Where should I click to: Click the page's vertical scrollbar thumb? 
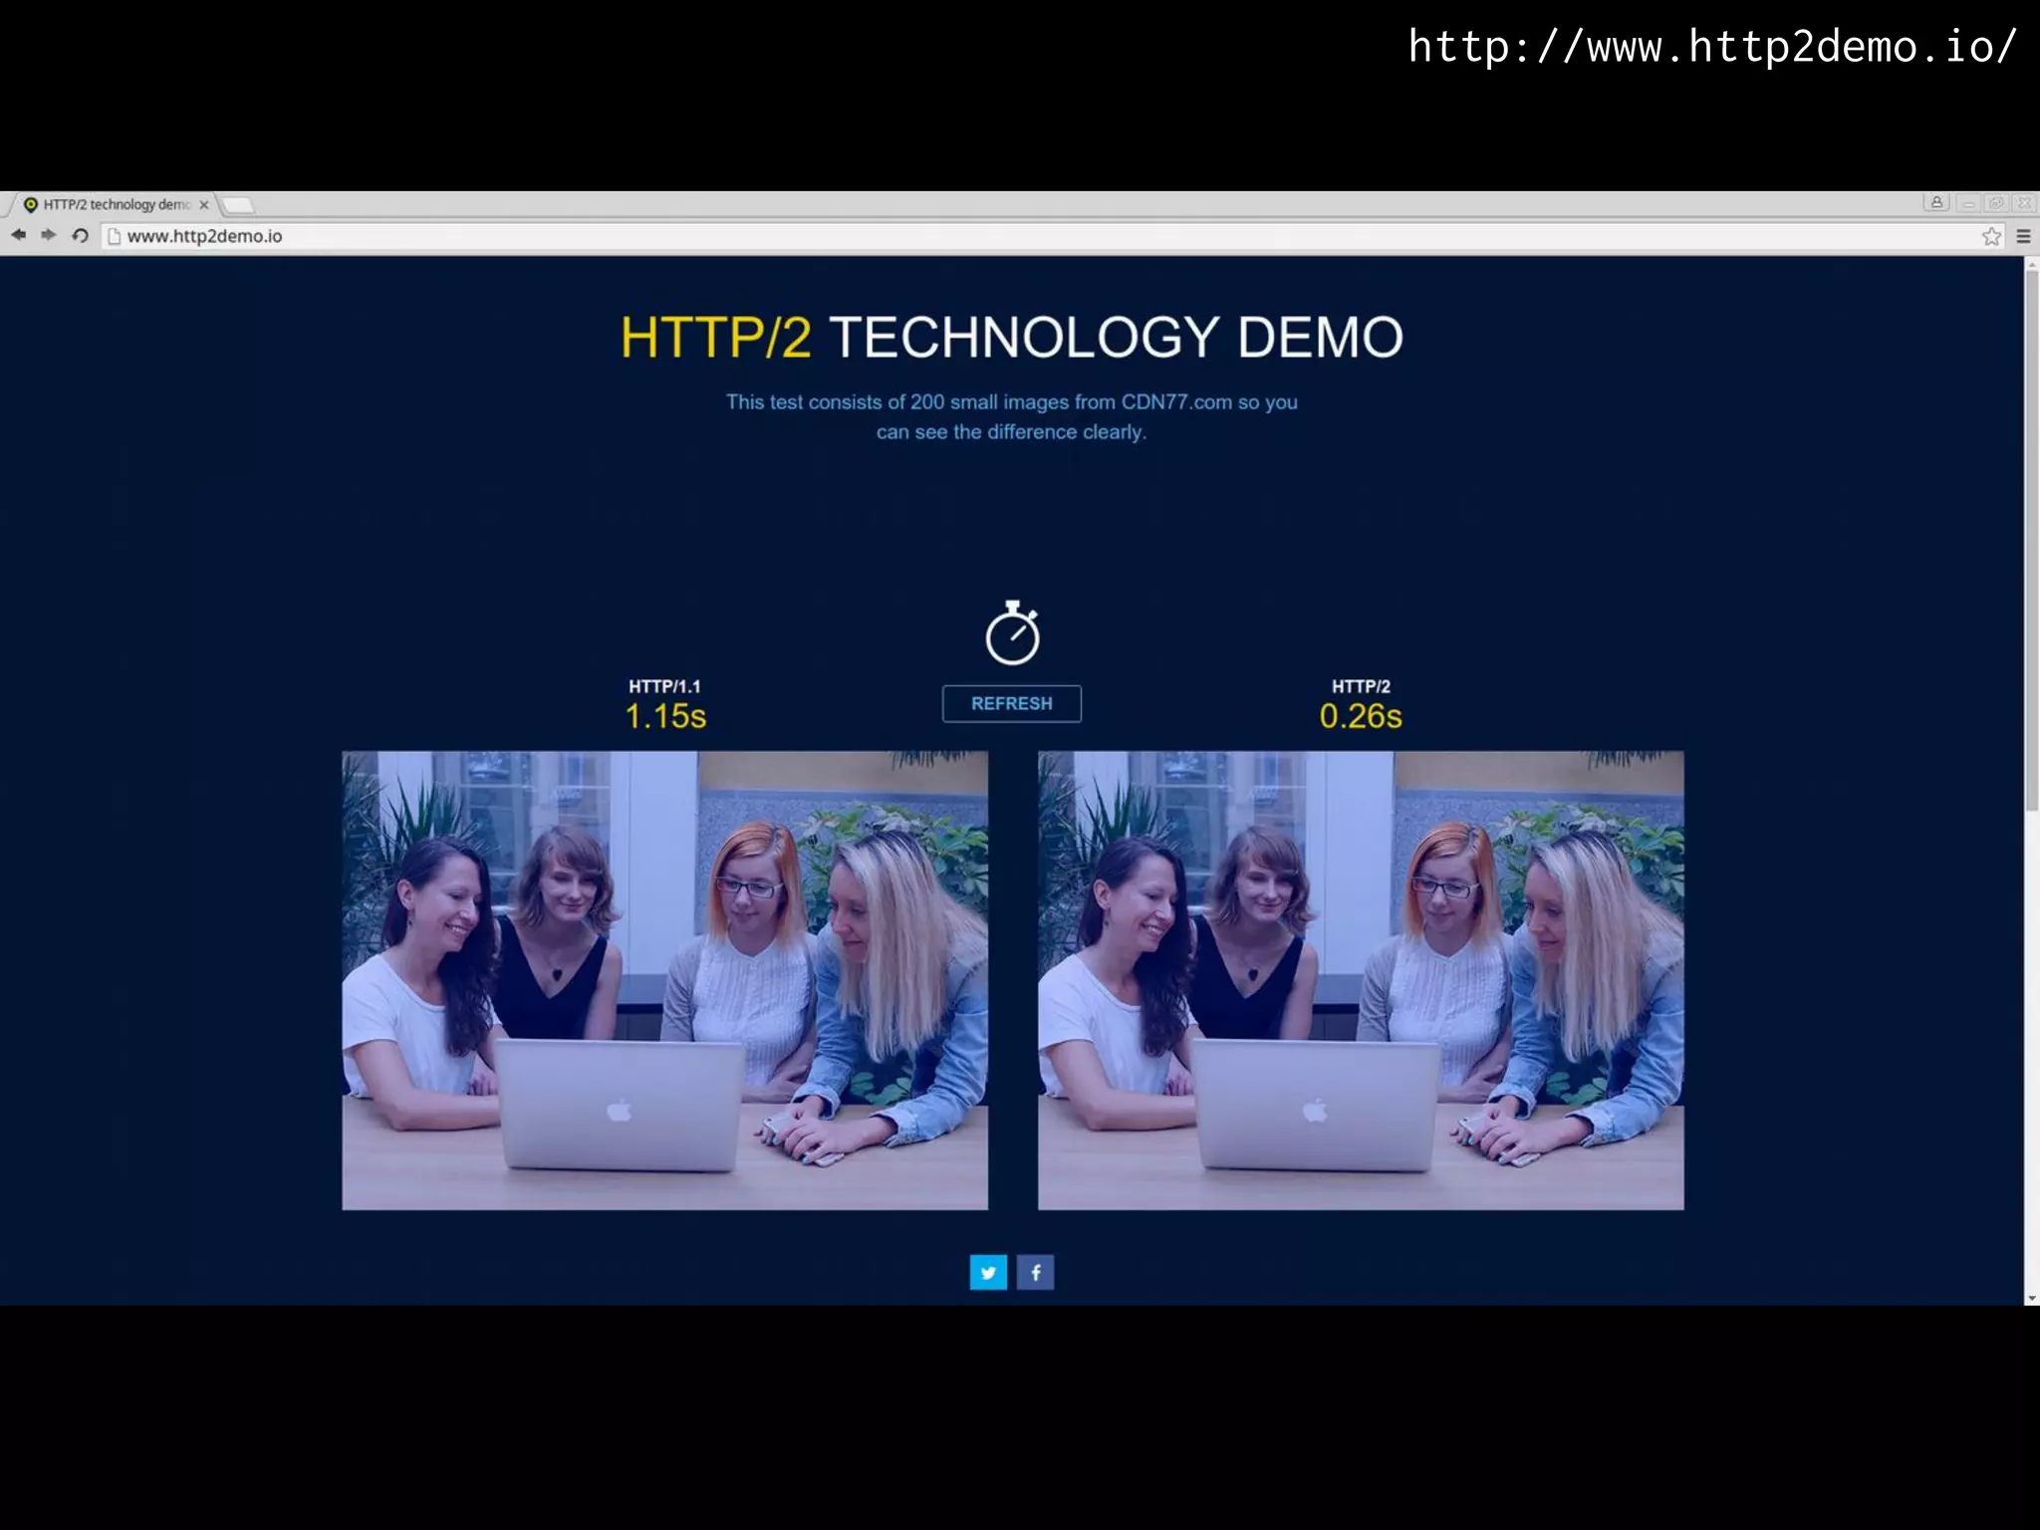pyautogui.click(x=2031, y=541)
